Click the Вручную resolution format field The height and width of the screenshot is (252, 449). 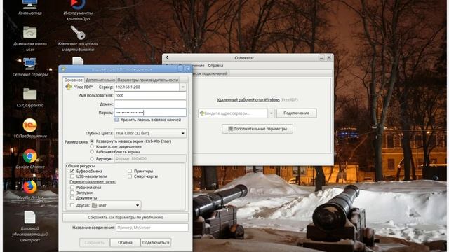(x=150, y=158)
